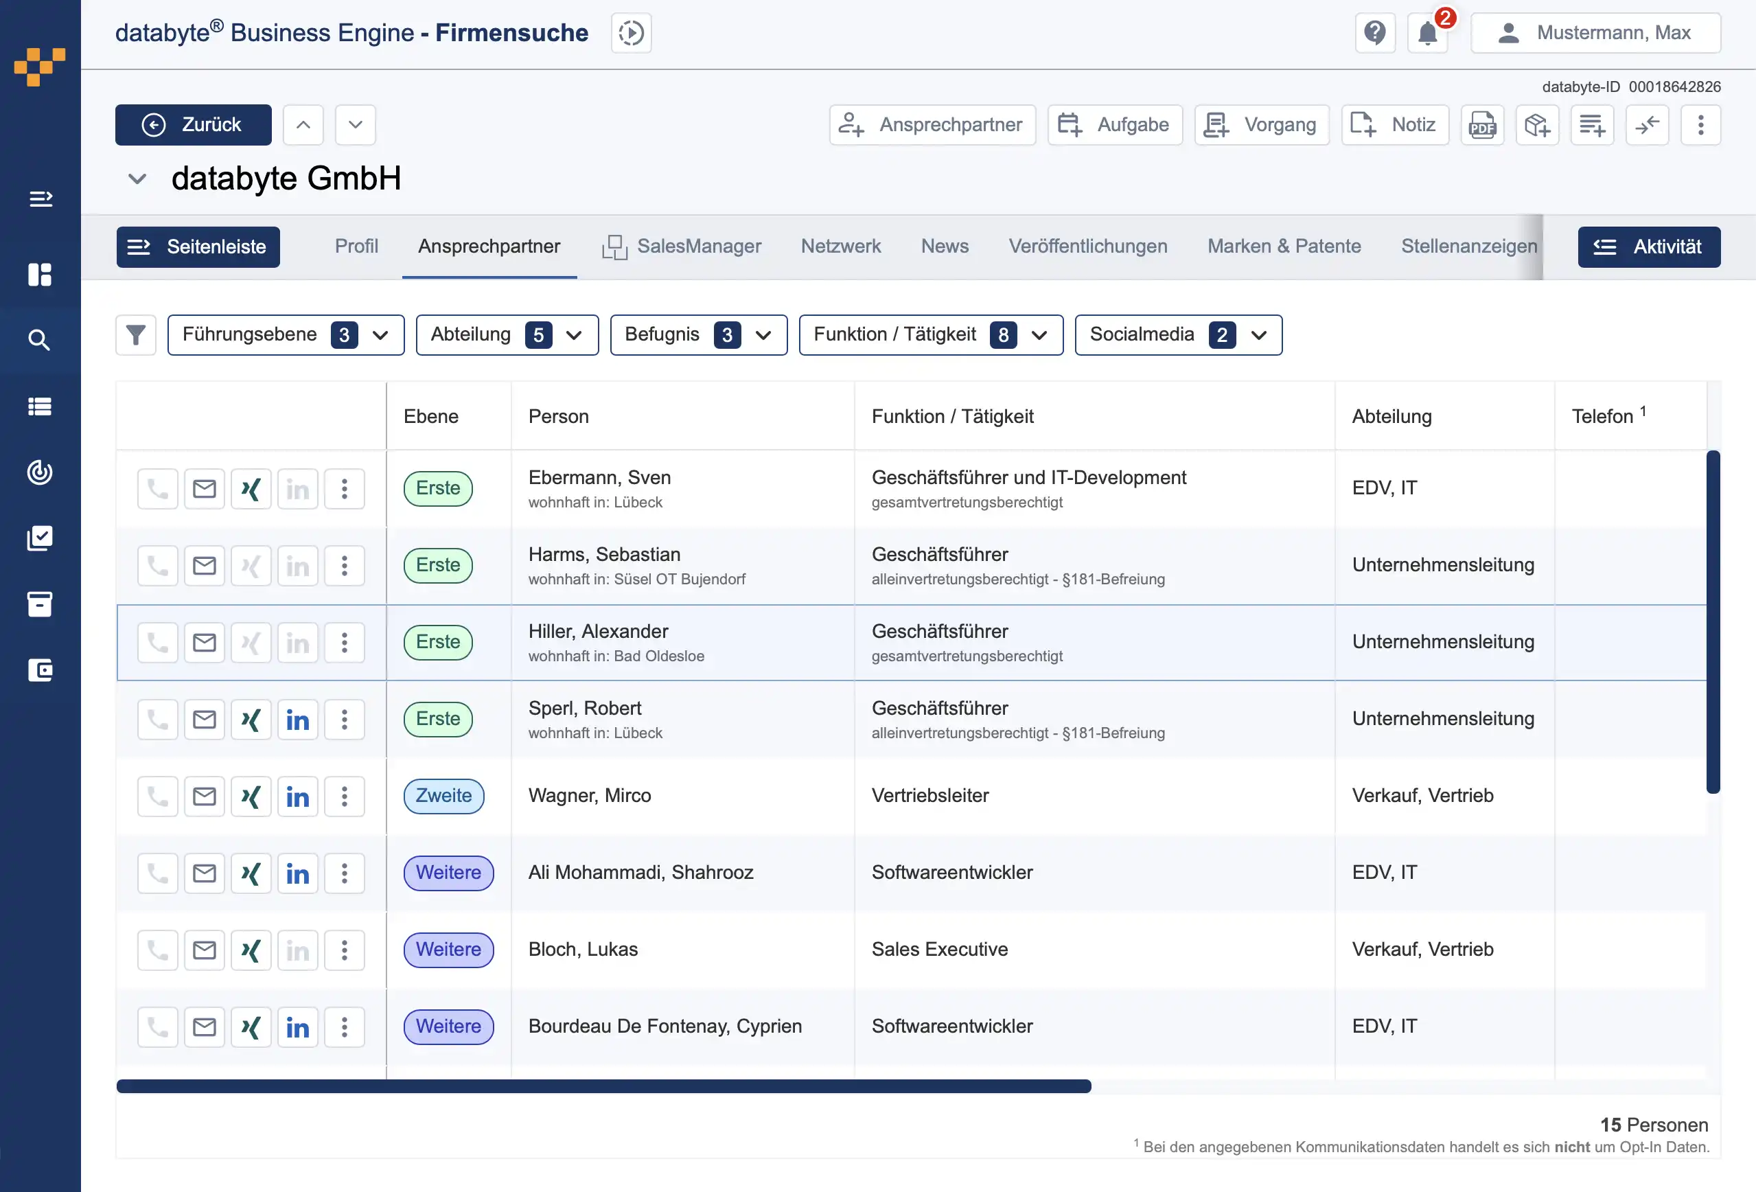This screenshot has height=1192, width=1756.
Task: Click the help question mark icon
Action: coord(1374,33)
